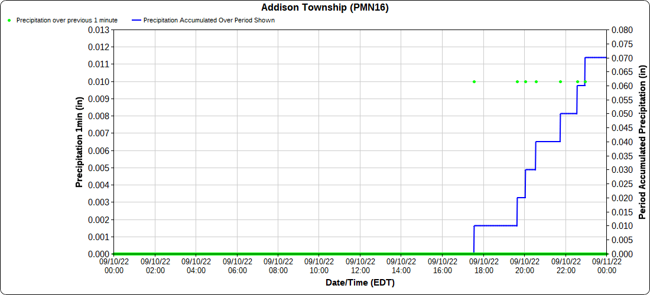
Task: Click the blue accumulated line plateau at 0.070
Action: 596,57
